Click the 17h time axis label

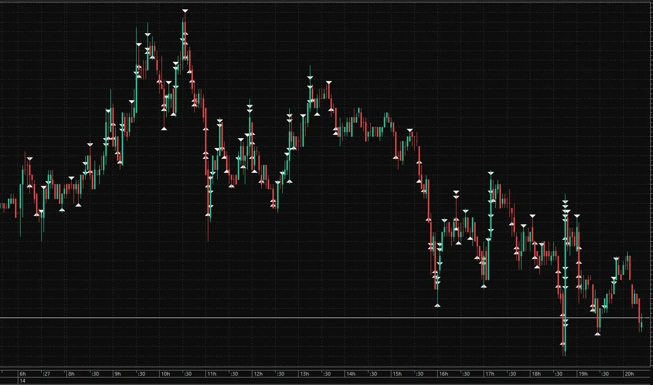pyautogui.click(x=490, y=374)
